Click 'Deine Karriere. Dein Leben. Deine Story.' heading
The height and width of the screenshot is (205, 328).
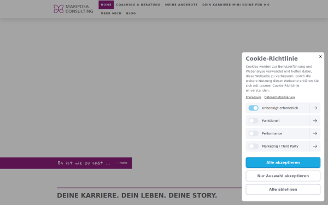click(137, 195)
